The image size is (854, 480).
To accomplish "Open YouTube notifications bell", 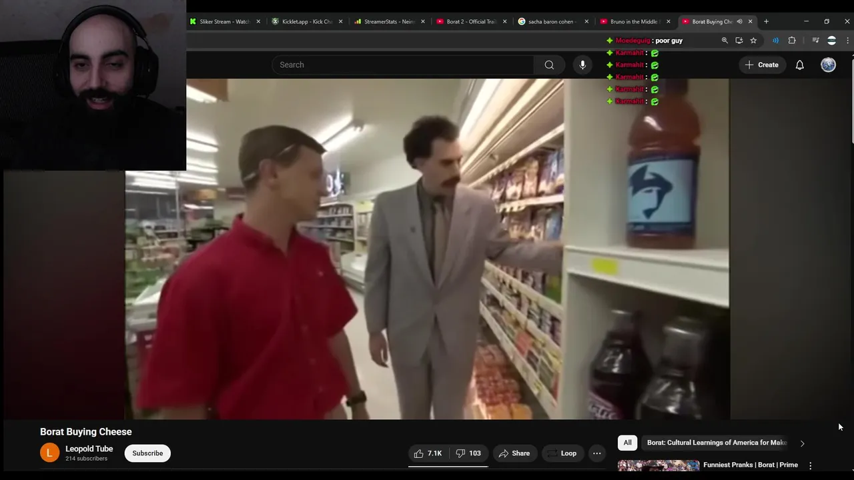I will (x=799, y=65).
